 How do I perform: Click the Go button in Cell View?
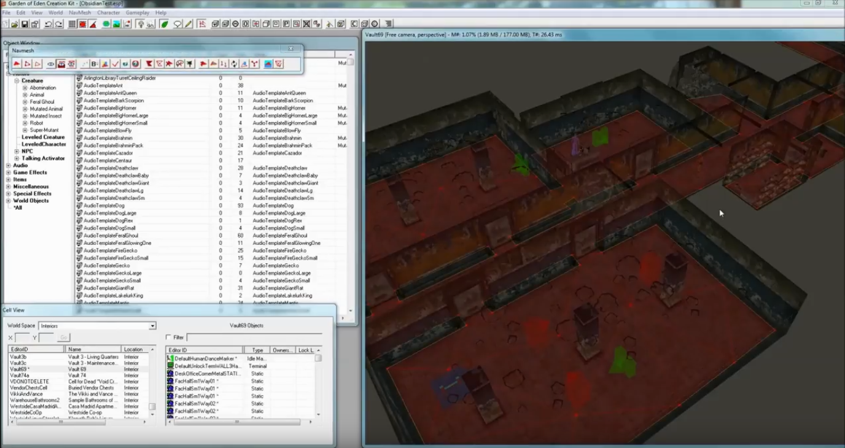click(x=64, y=338)
